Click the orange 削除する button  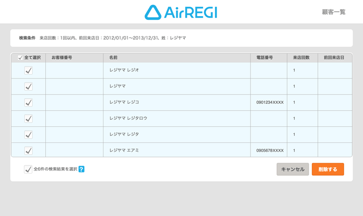327,169
